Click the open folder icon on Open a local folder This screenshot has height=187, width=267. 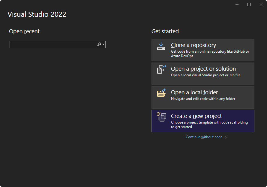click(x=161, y=94)
